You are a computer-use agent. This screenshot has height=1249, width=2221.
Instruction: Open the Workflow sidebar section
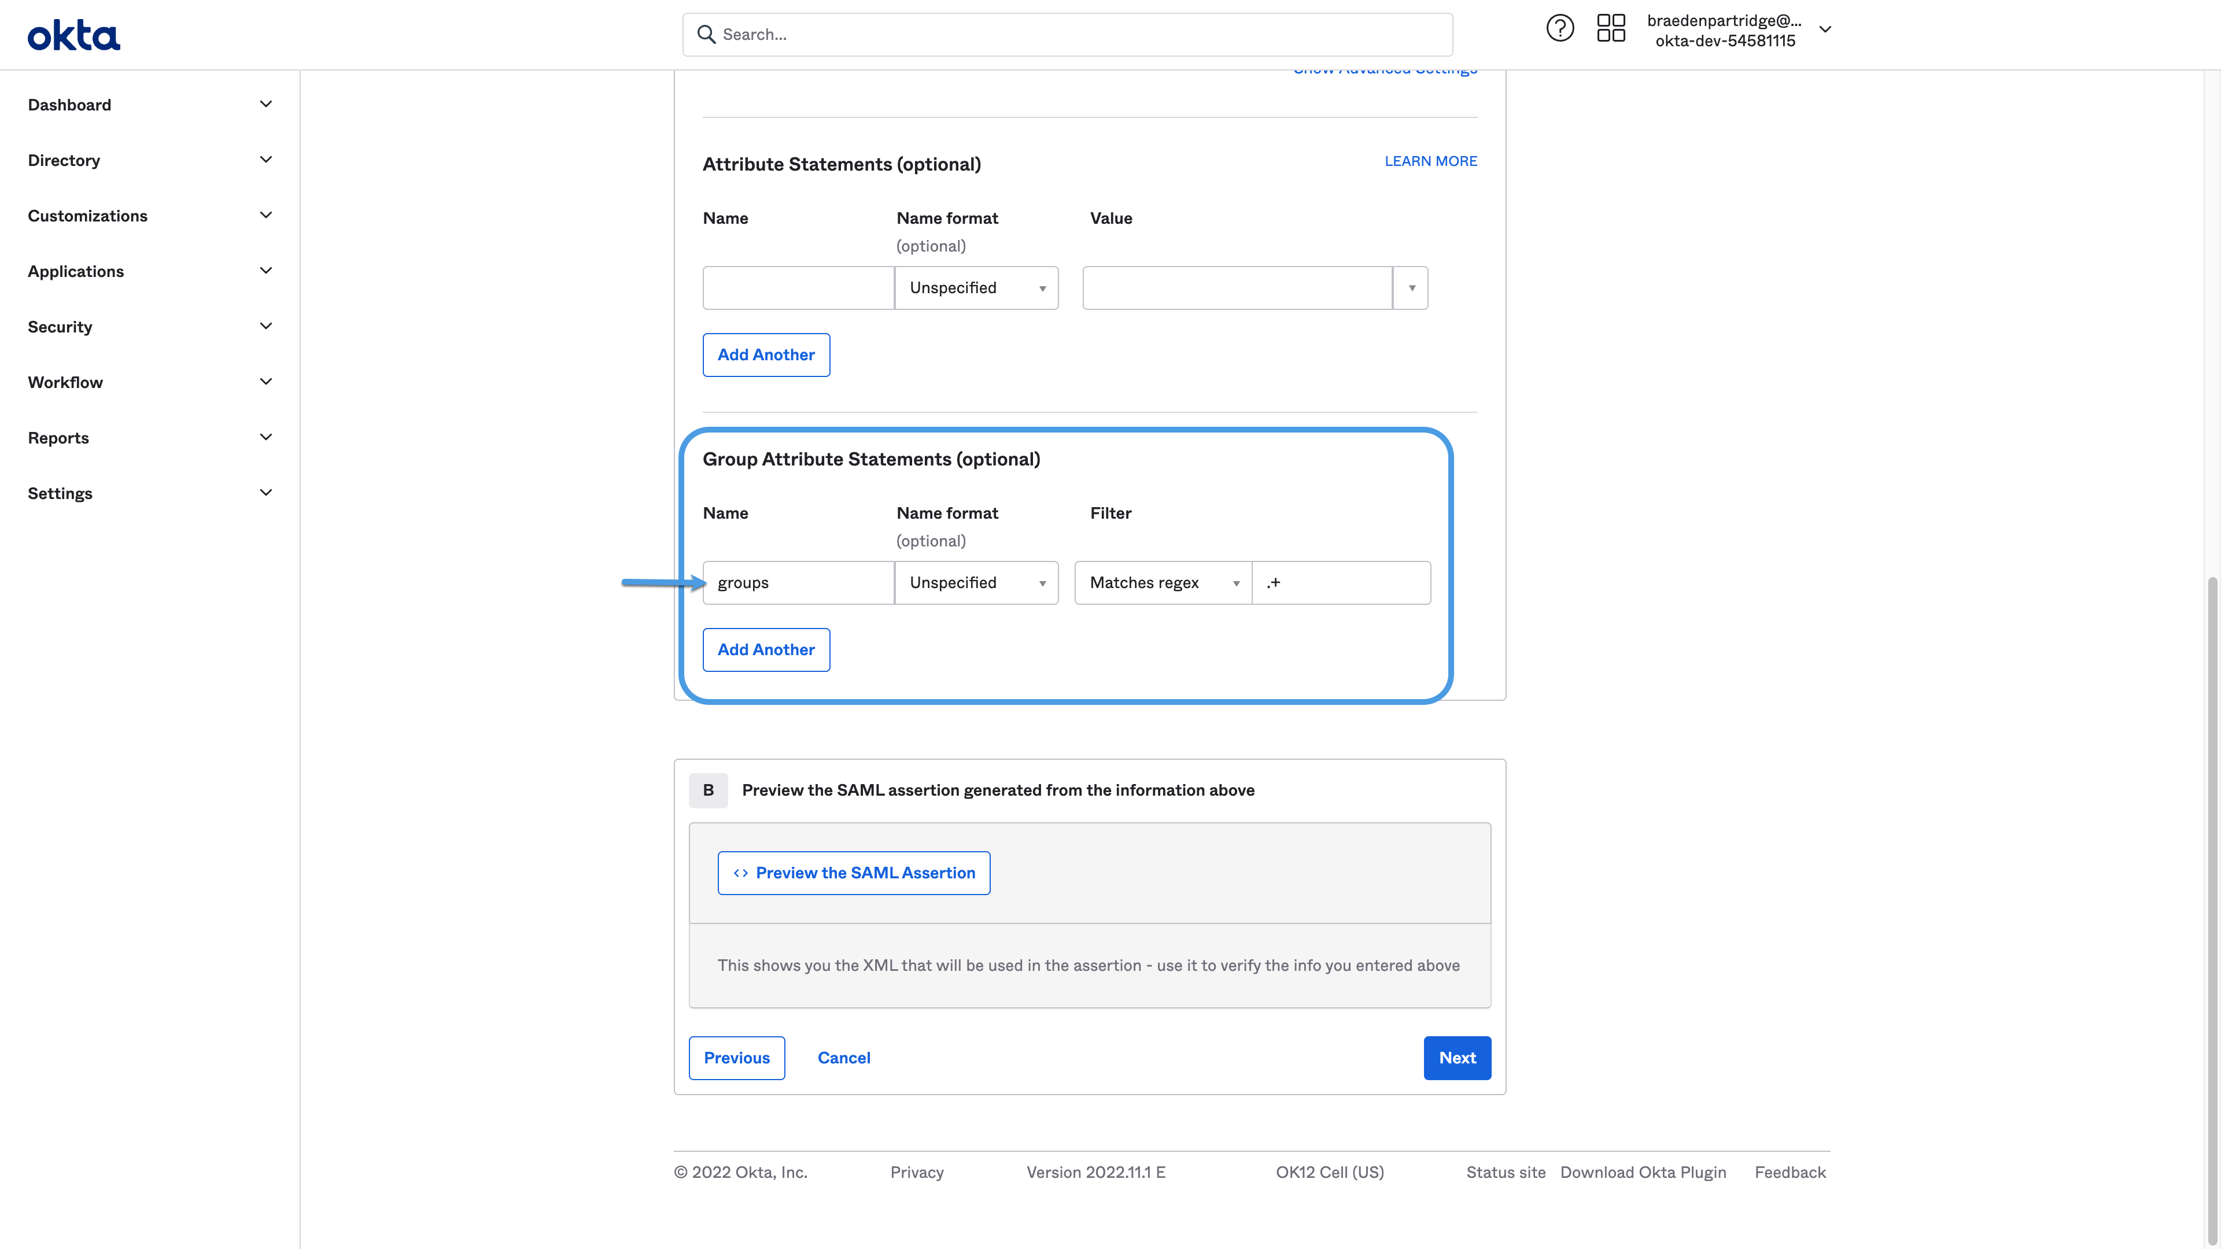pos(65,383)
